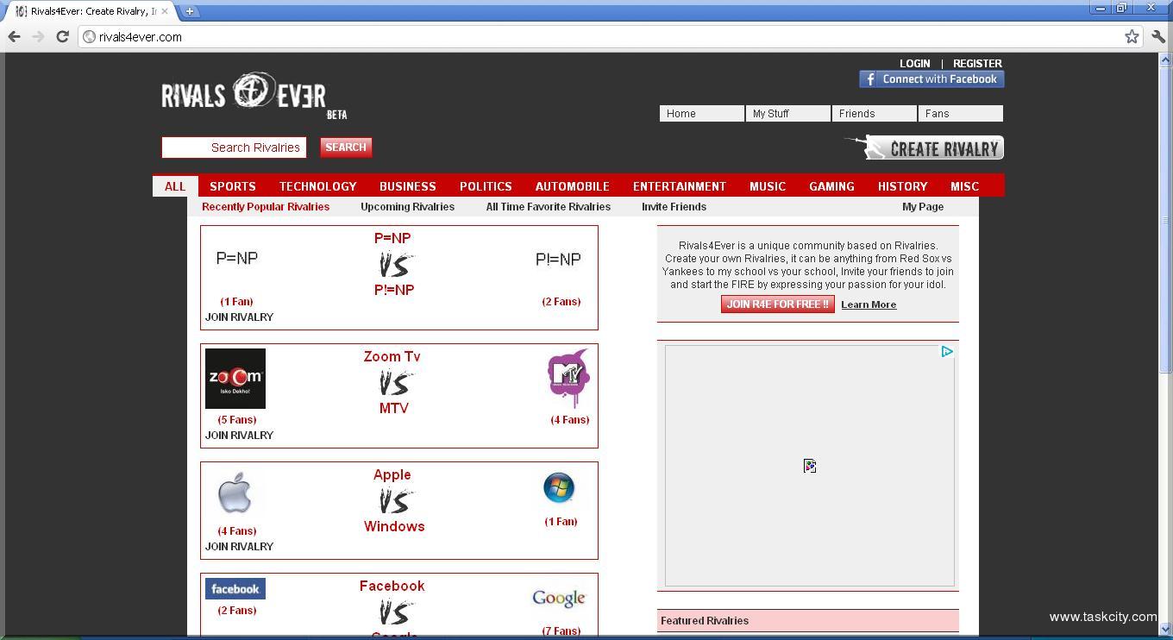Click the CREATE RIVALRY button

pyautogui.click(x=925, y=148)
